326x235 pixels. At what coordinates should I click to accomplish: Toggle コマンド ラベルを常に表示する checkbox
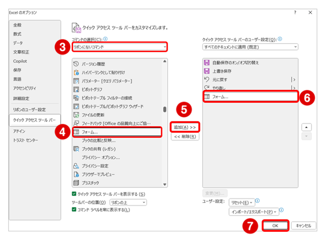tap(74, 209)
